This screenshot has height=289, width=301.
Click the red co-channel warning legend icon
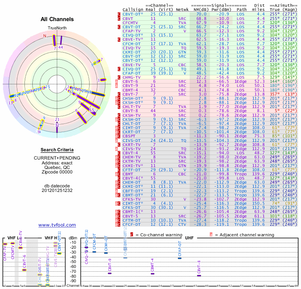click(x=132, y=234)
